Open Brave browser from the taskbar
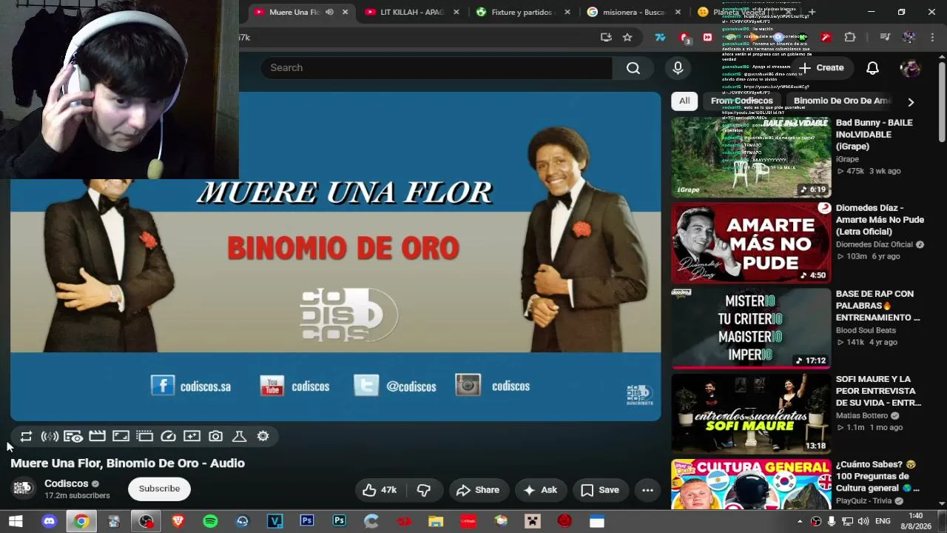The height and width of the screenshot is (533, 947). [178, 521]
